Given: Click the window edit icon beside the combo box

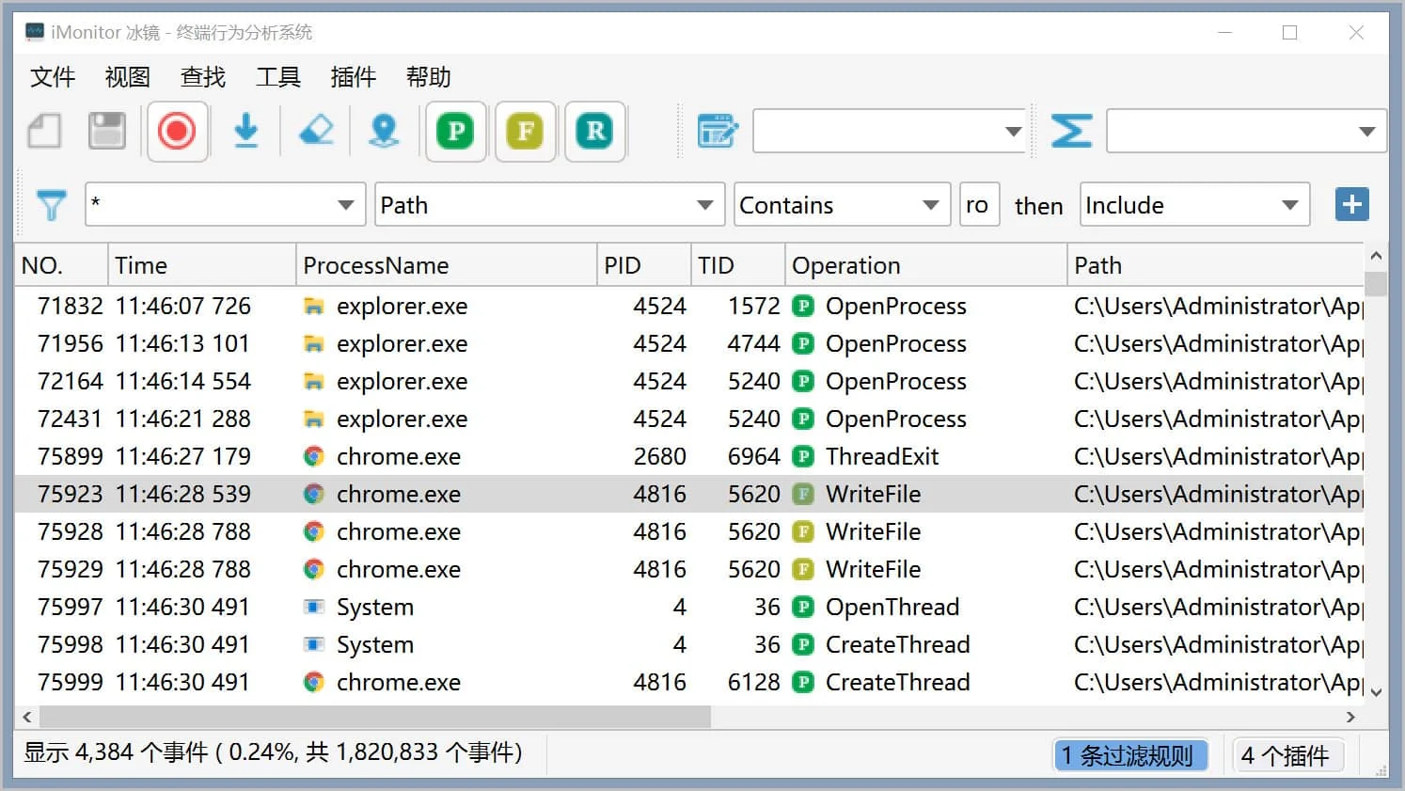Looking at the screenshot, I should pyautogui.click(x=718, y=131).
